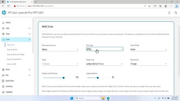The width and height of the screenshot is (180, 101).
Task: Click the taskbar clock and date
Action: point(174,98)
